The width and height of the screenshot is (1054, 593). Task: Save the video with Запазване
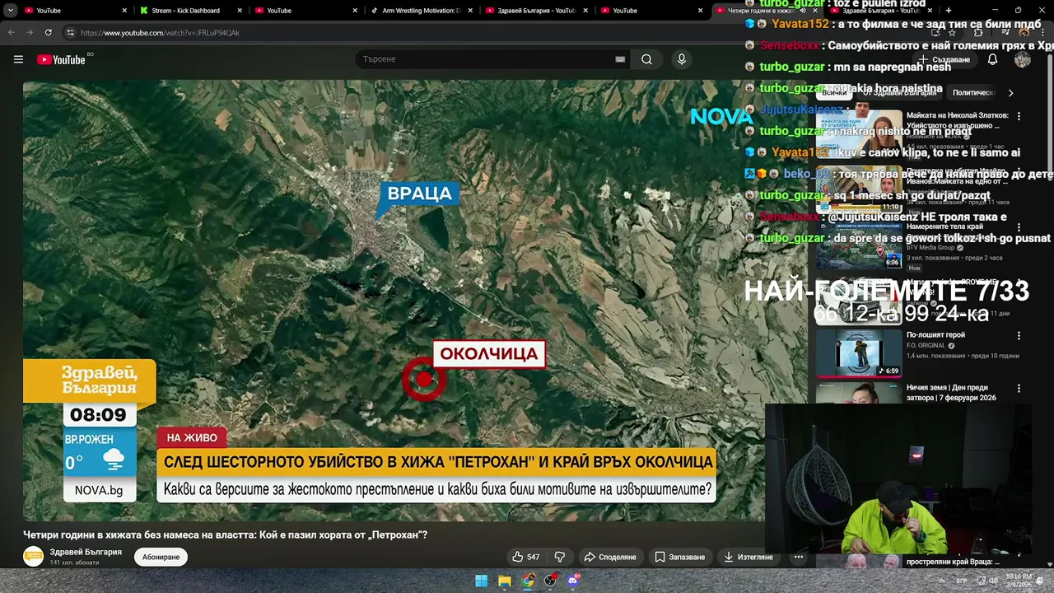click(x=680, y=557)
